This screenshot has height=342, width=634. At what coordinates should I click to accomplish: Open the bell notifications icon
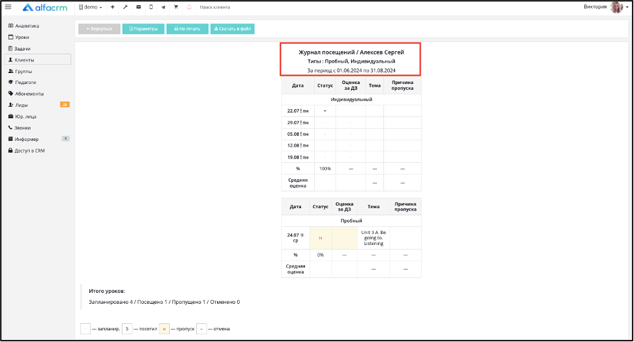(189, 7)
